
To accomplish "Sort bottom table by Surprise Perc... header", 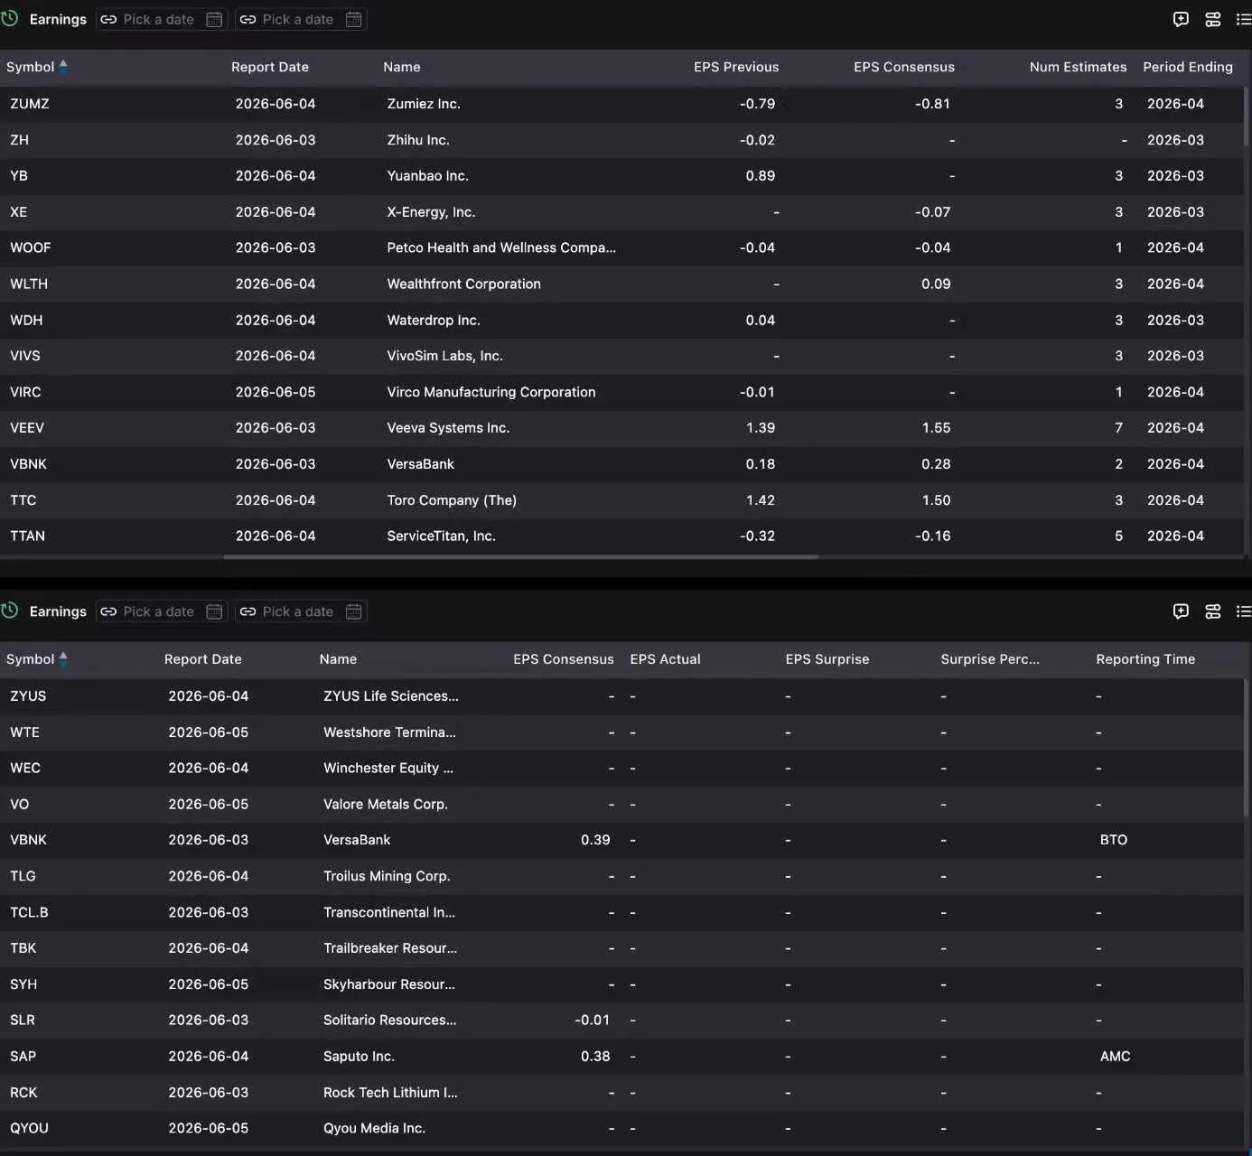I will click(990, 659).
